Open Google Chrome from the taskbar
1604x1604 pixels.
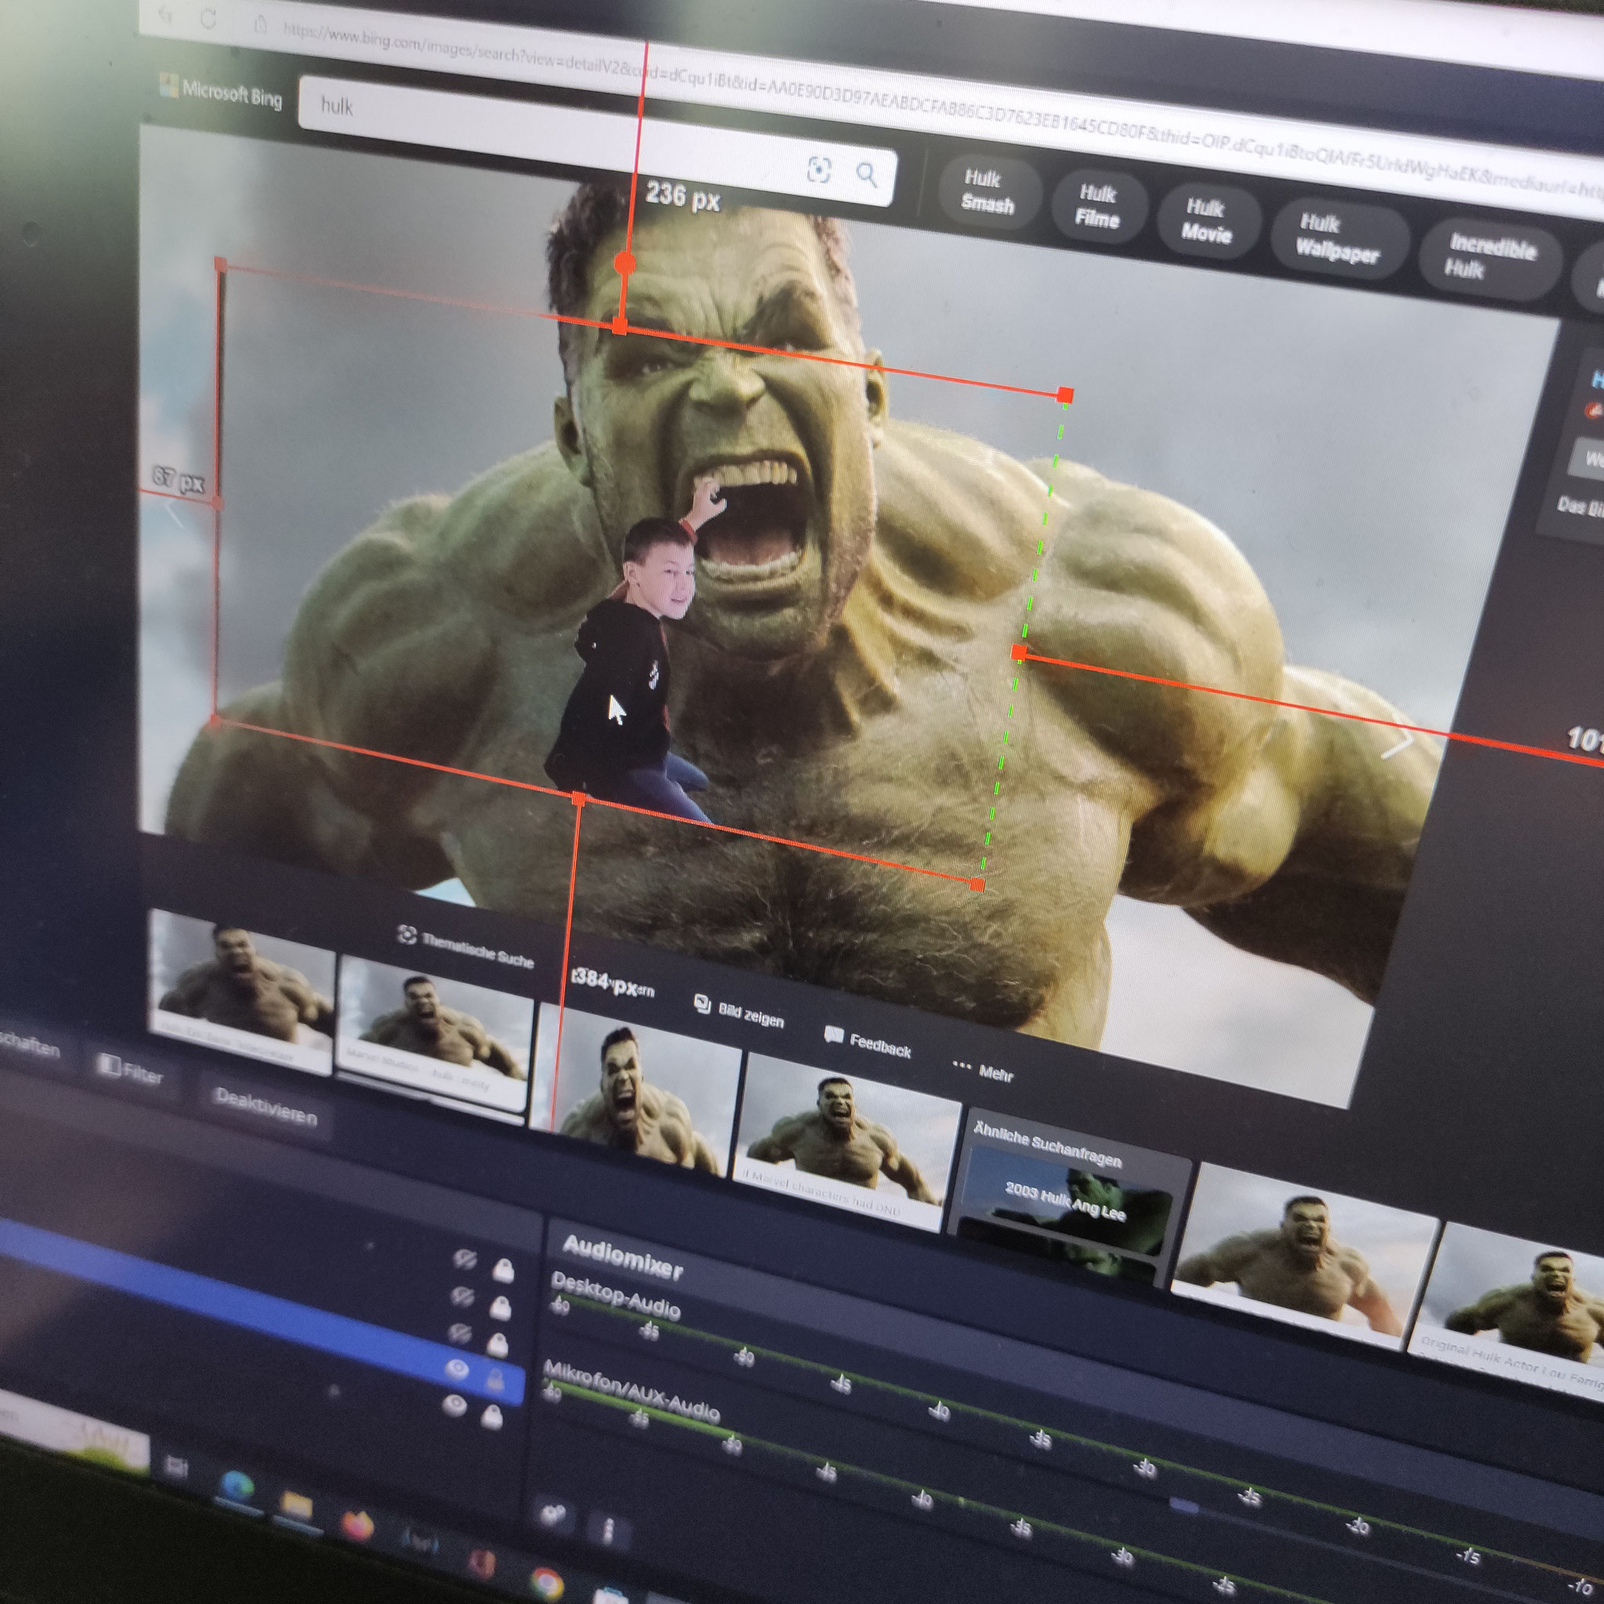547,1583
